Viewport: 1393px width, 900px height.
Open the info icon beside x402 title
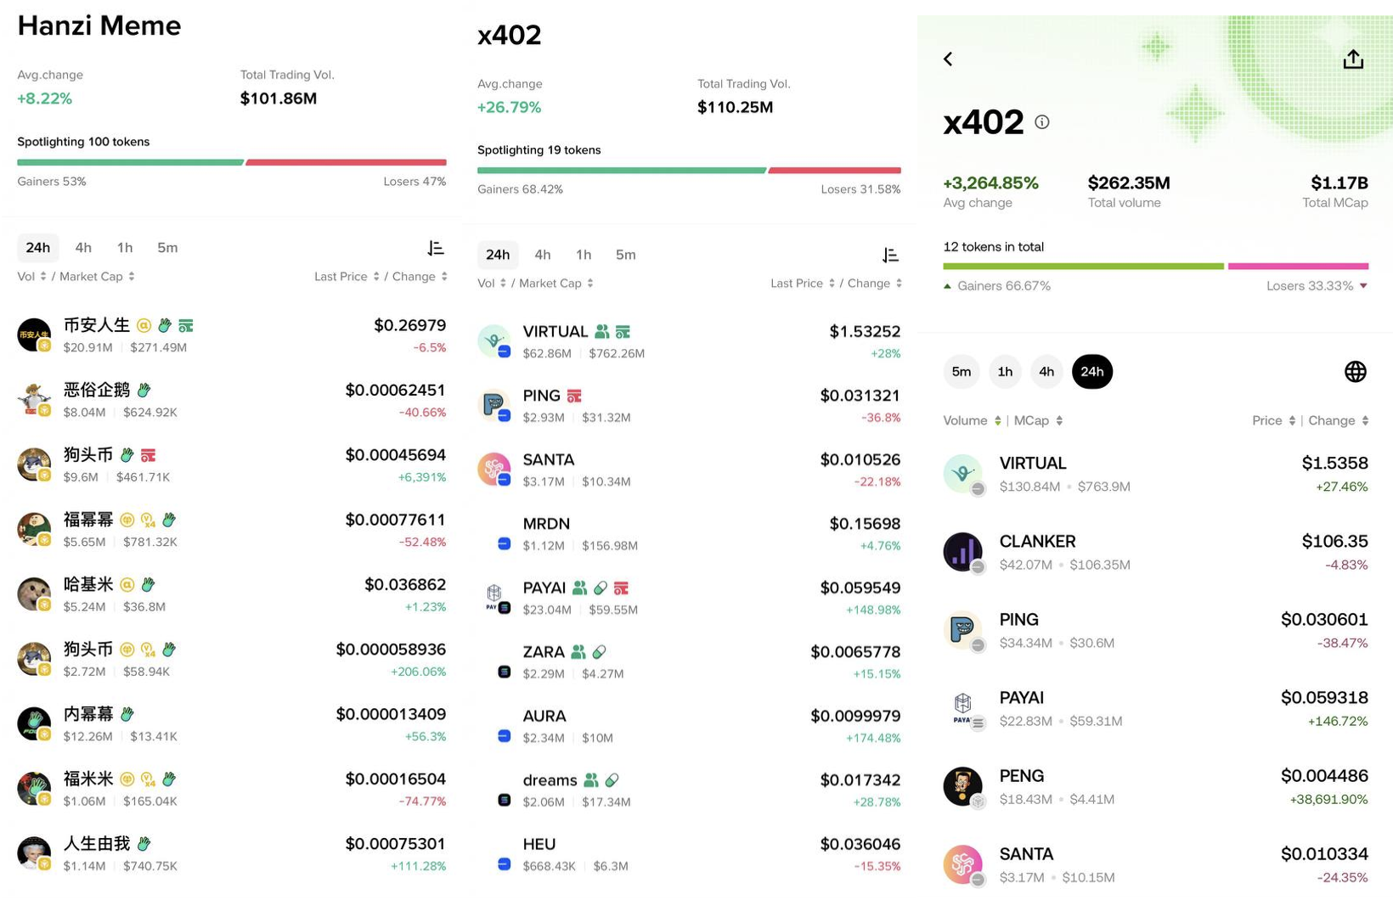coord(1042,122)
